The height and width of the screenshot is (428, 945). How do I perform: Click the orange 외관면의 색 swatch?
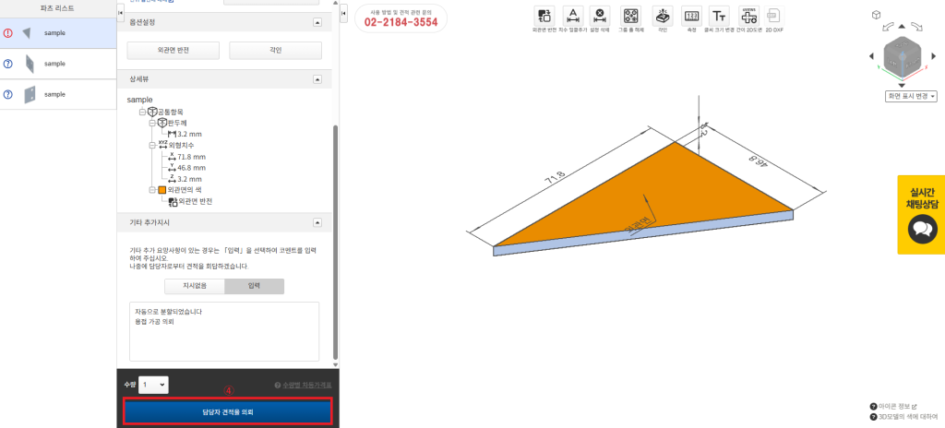coord(161,190)
